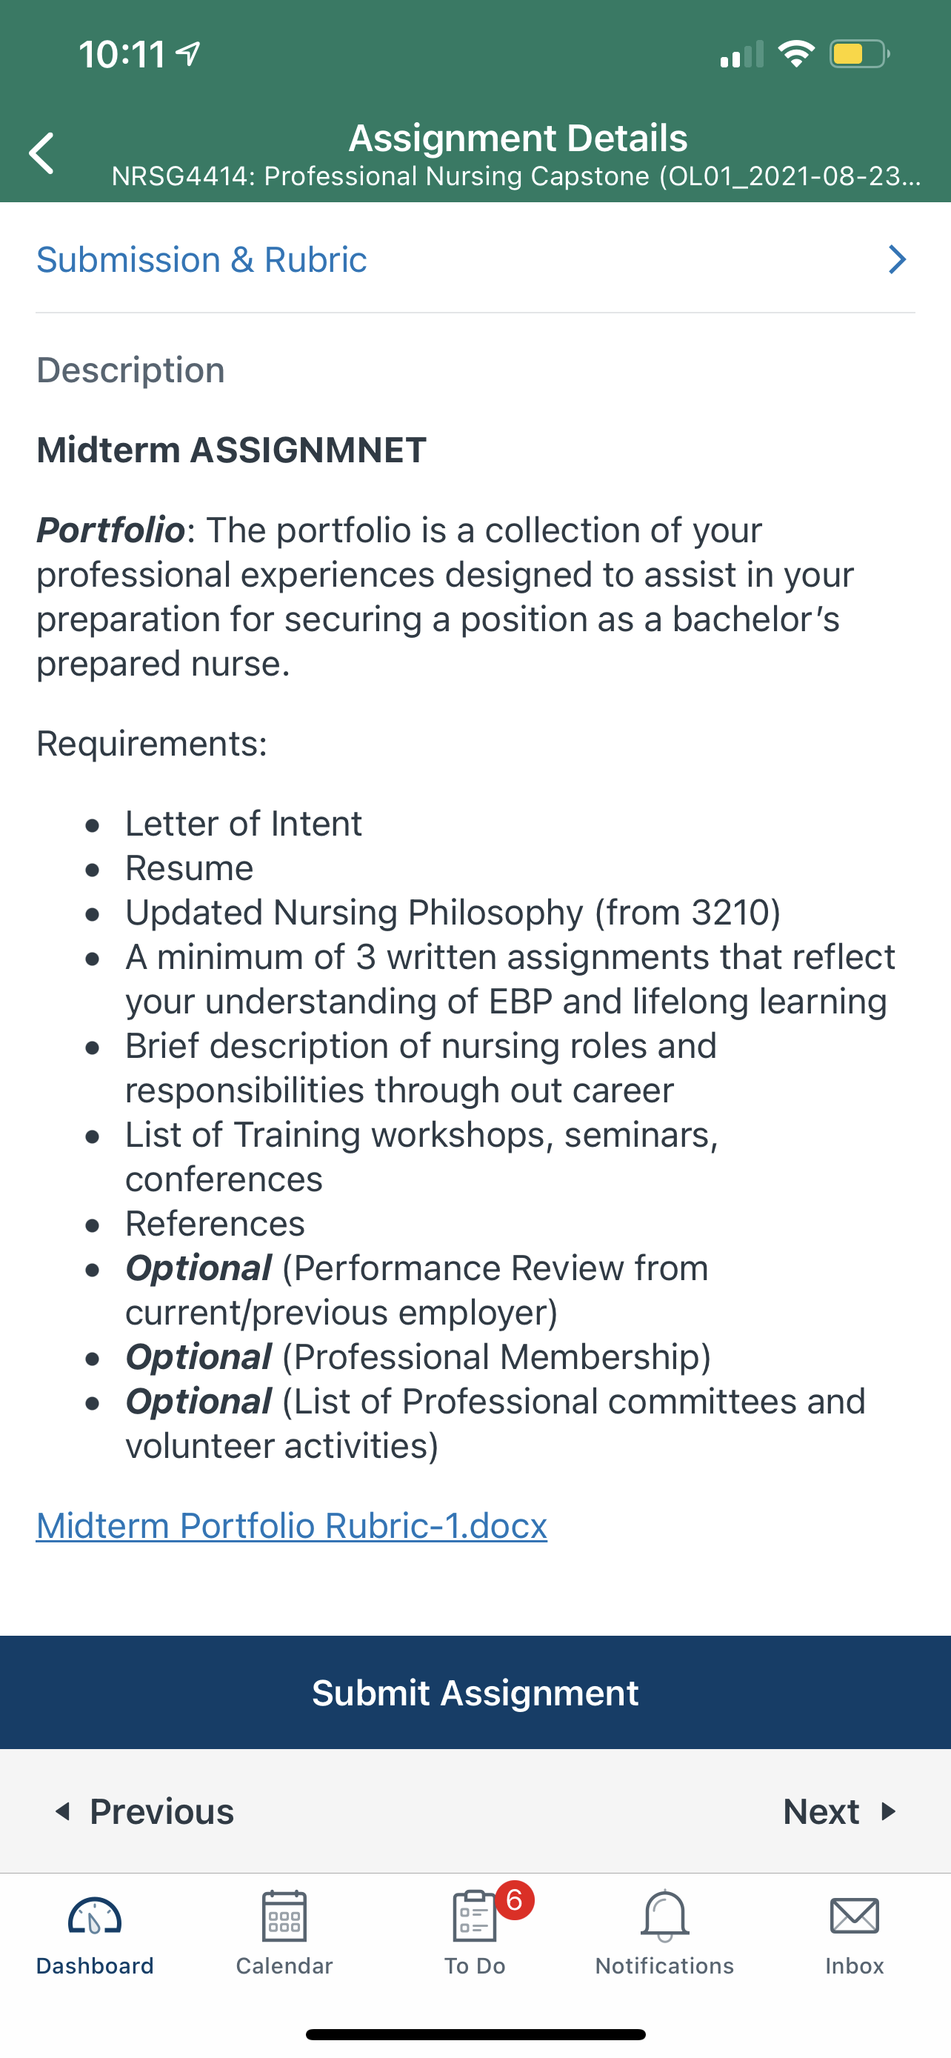Open the Dashboard tab icon
This screenshot has height=2058, width=951.
click(94, 1915)
